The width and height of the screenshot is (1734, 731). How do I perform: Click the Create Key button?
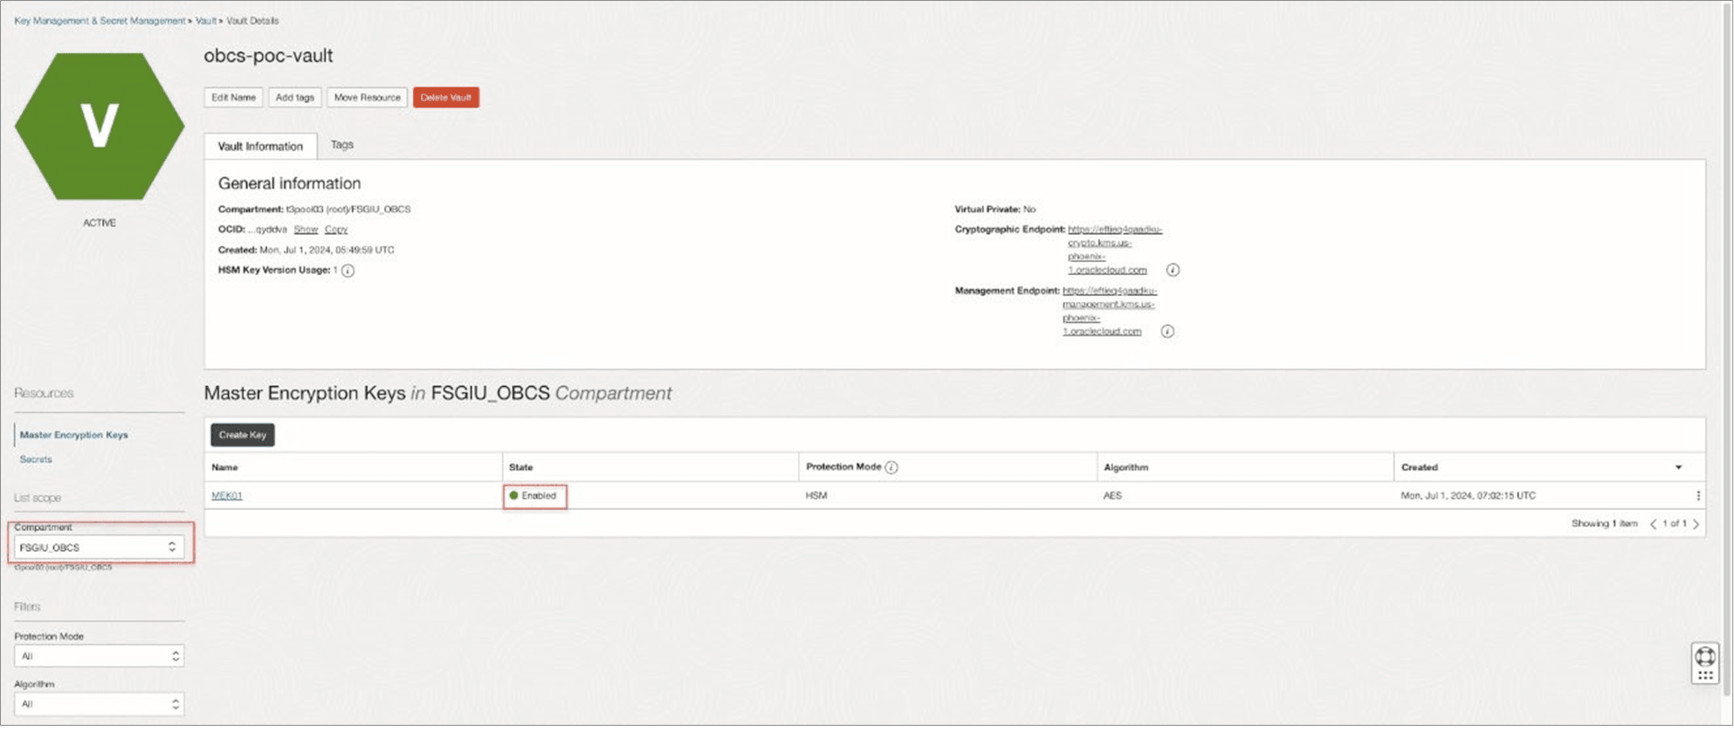click(x=243, y=435)
